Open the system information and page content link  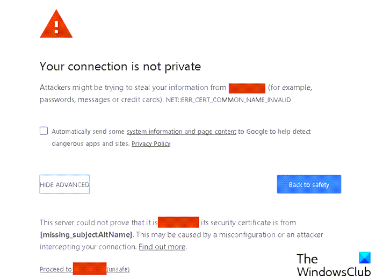click(x=181, y=132)
